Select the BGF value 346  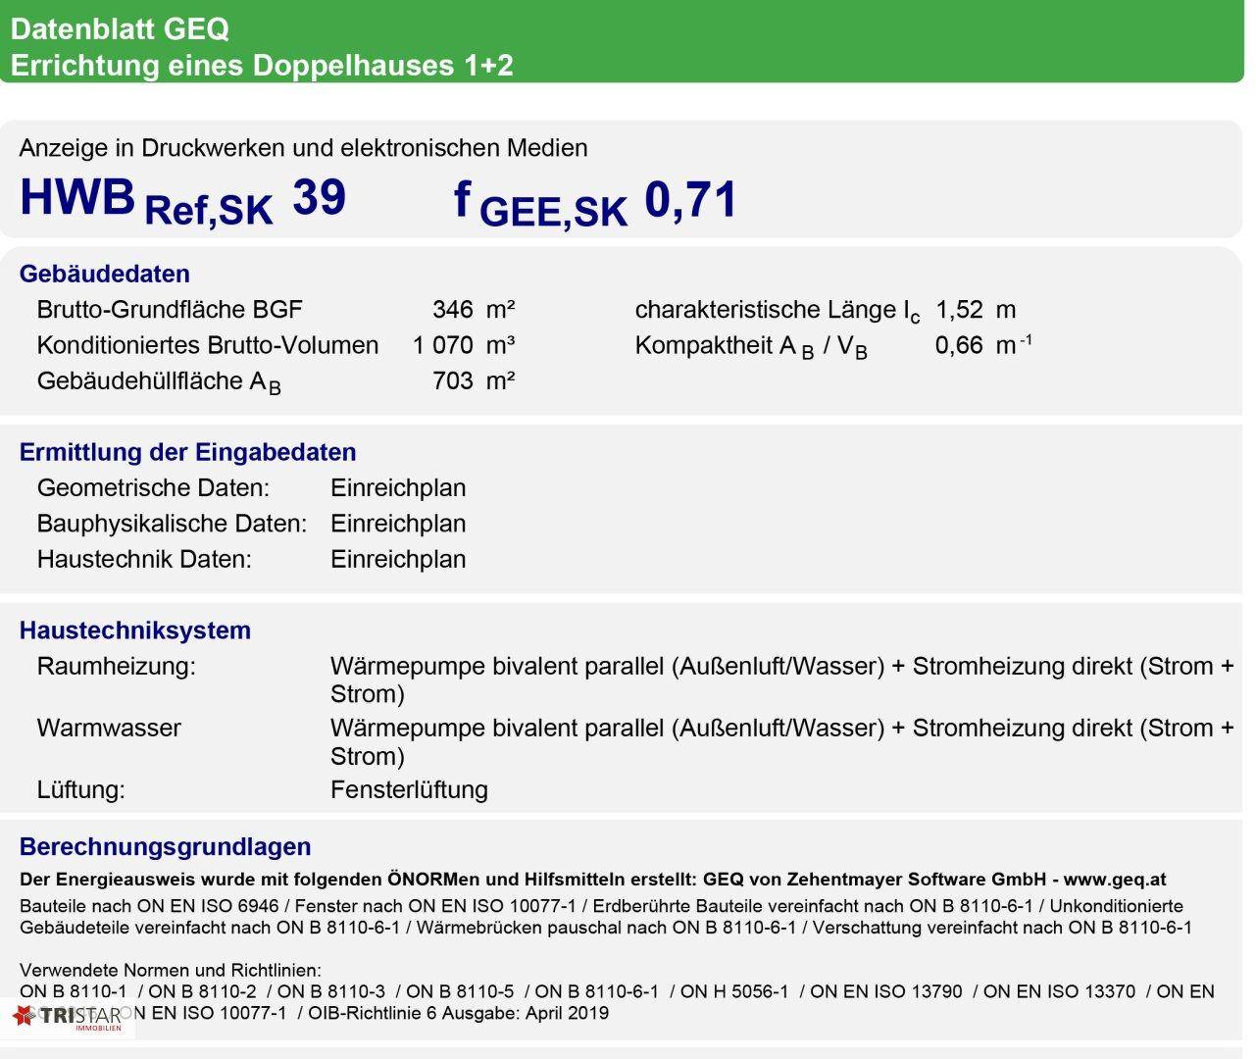453,310
